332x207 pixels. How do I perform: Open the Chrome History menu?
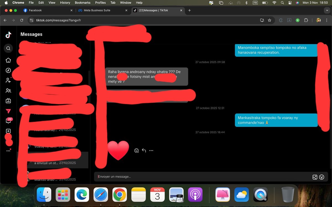65,2
